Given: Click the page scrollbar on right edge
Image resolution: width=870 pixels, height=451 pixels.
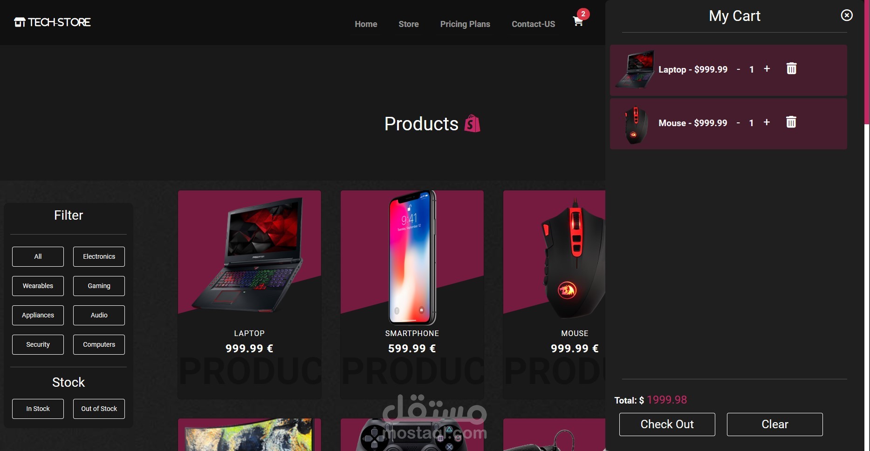Looking at the screenshot, I should coord(867,62).
